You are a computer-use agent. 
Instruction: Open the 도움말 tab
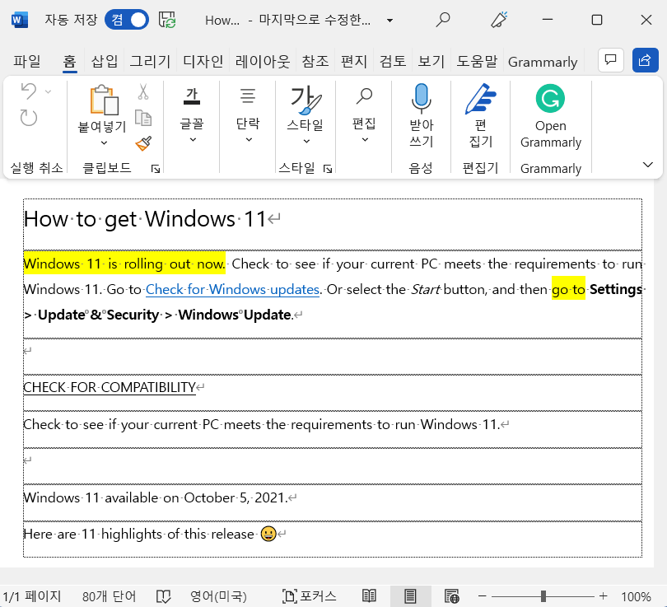click(x=477, y=61)
